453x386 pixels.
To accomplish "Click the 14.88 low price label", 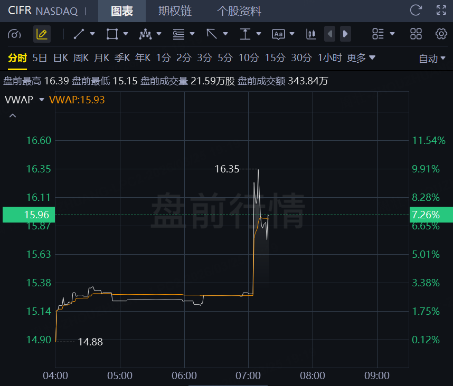I will pos(90,342).
